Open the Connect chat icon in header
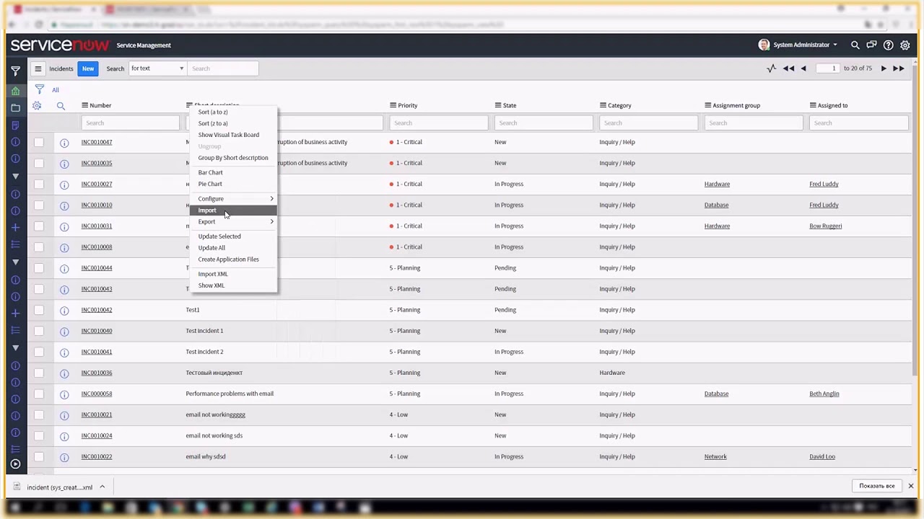924x519 pixels. click(x=871, y=45)
